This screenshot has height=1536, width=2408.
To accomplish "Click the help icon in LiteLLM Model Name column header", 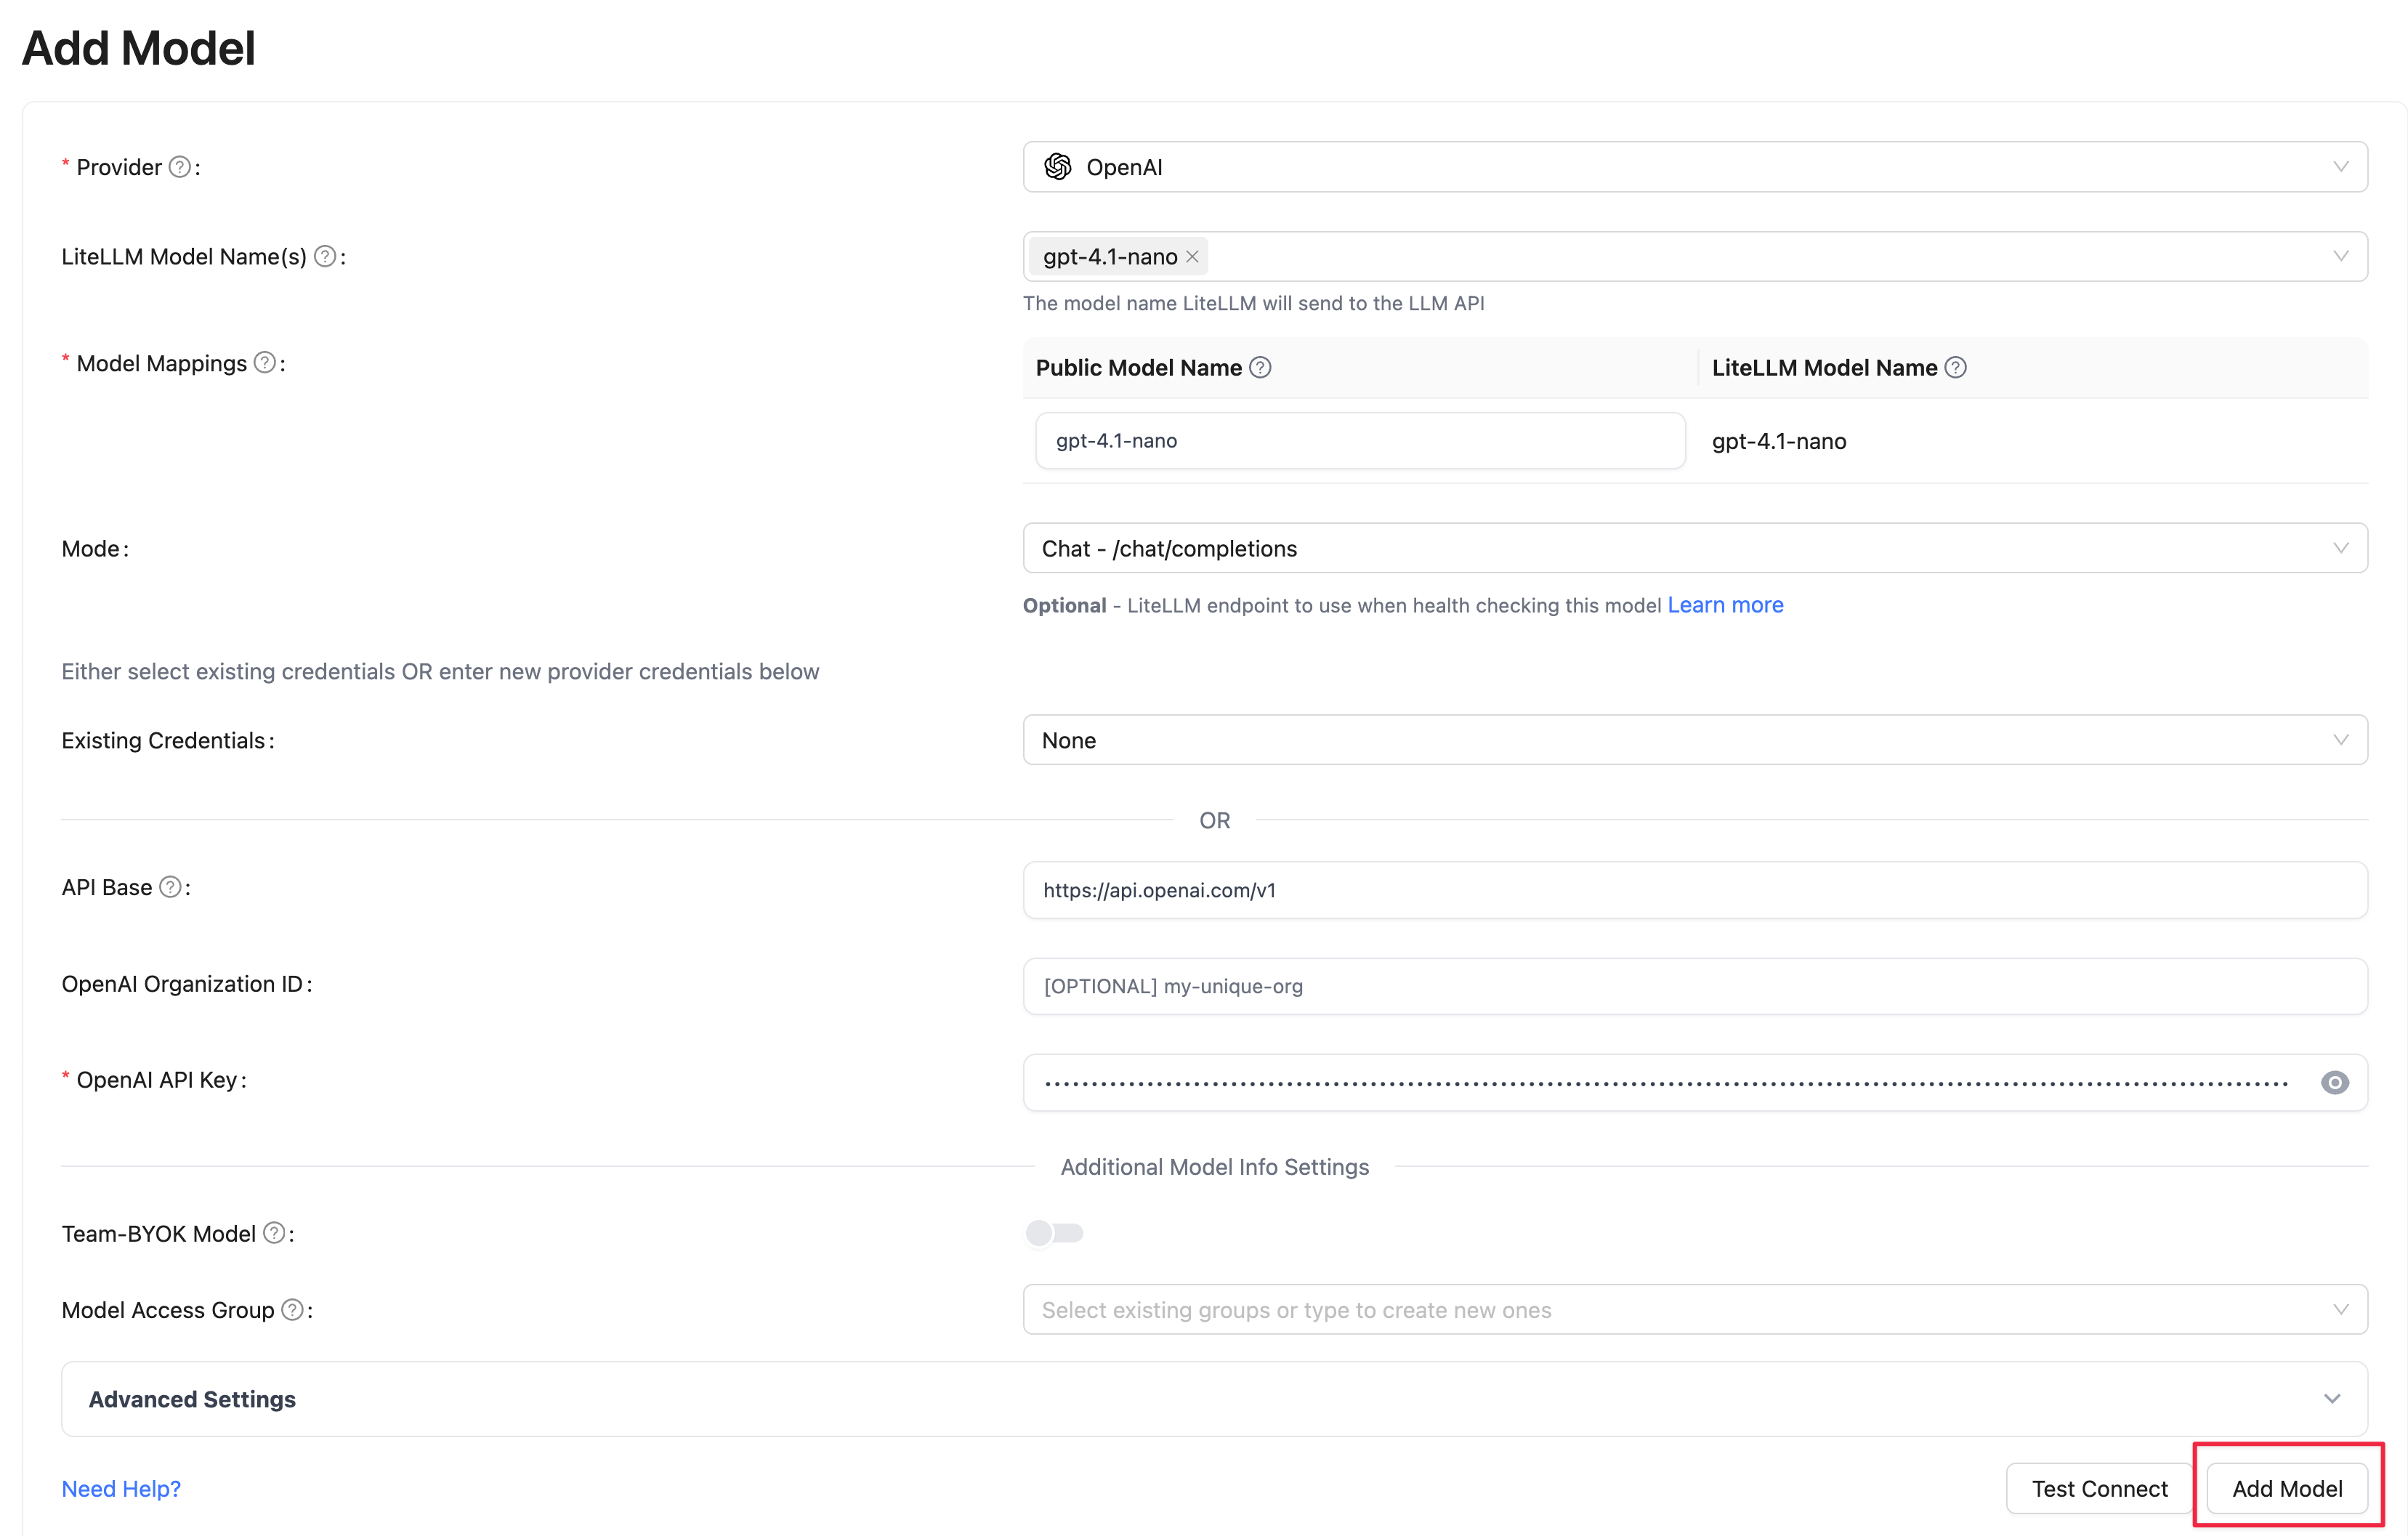I will pos(1956,368).
